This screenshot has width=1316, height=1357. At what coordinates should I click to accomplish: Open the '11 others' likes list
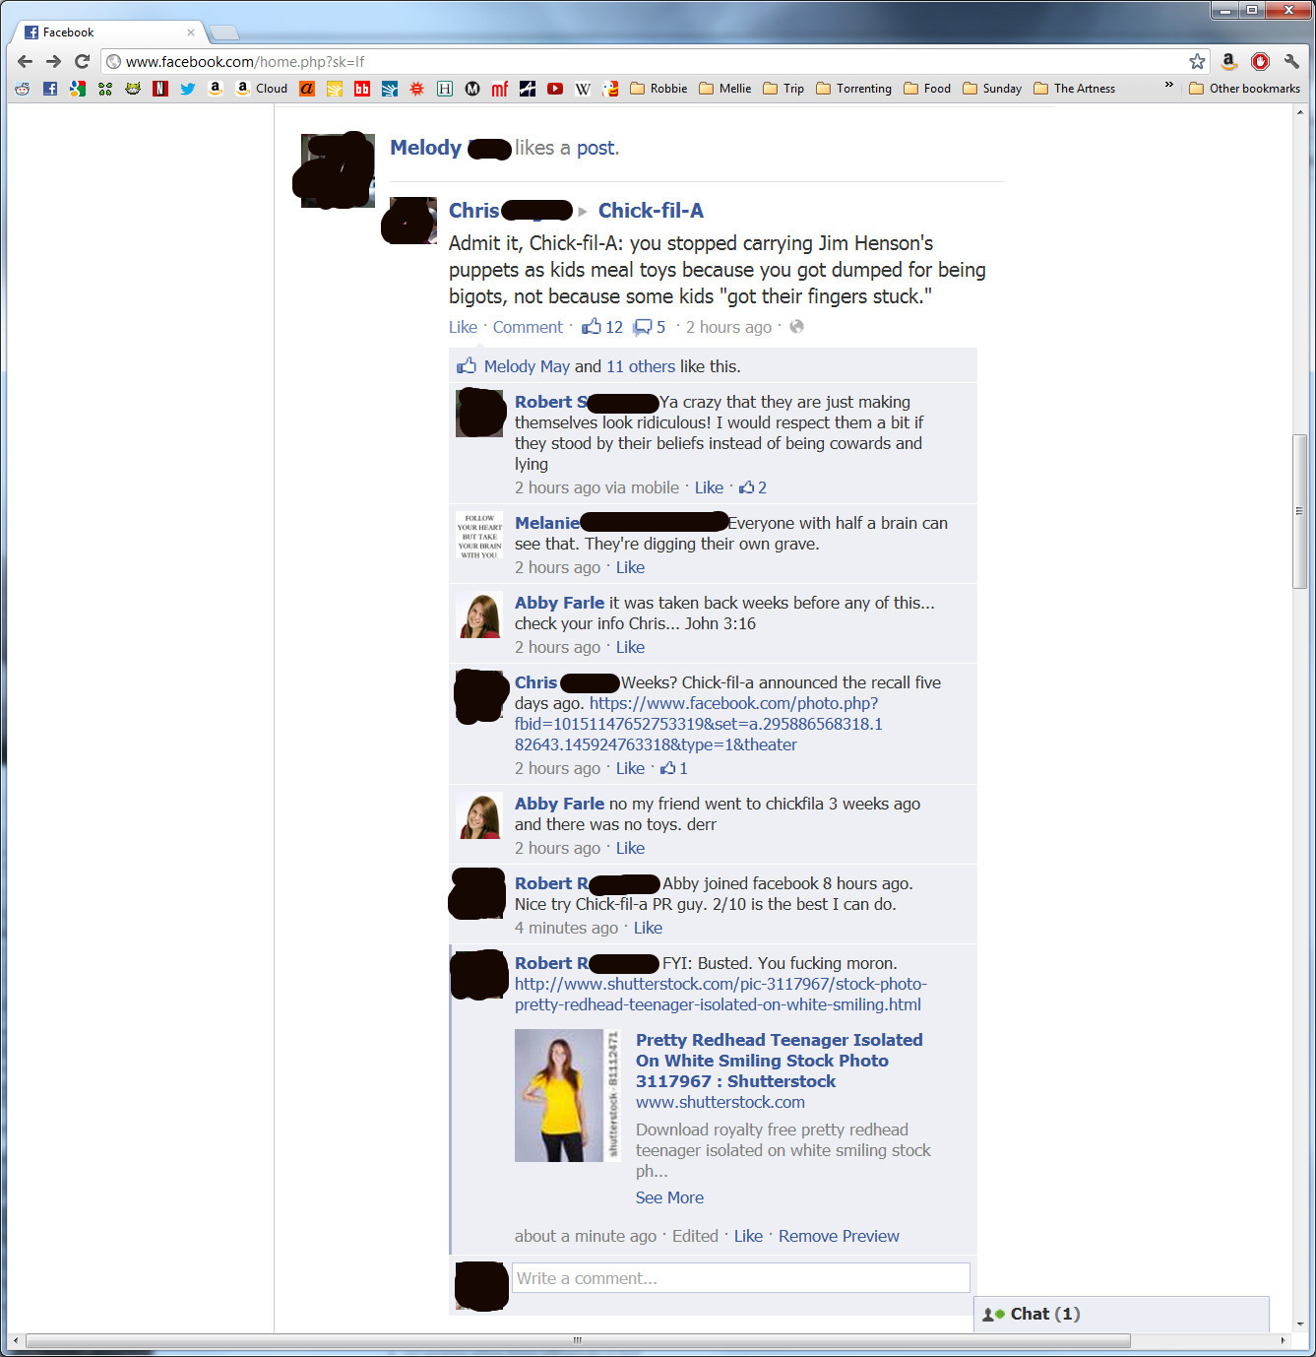click(x=641, y=366)
